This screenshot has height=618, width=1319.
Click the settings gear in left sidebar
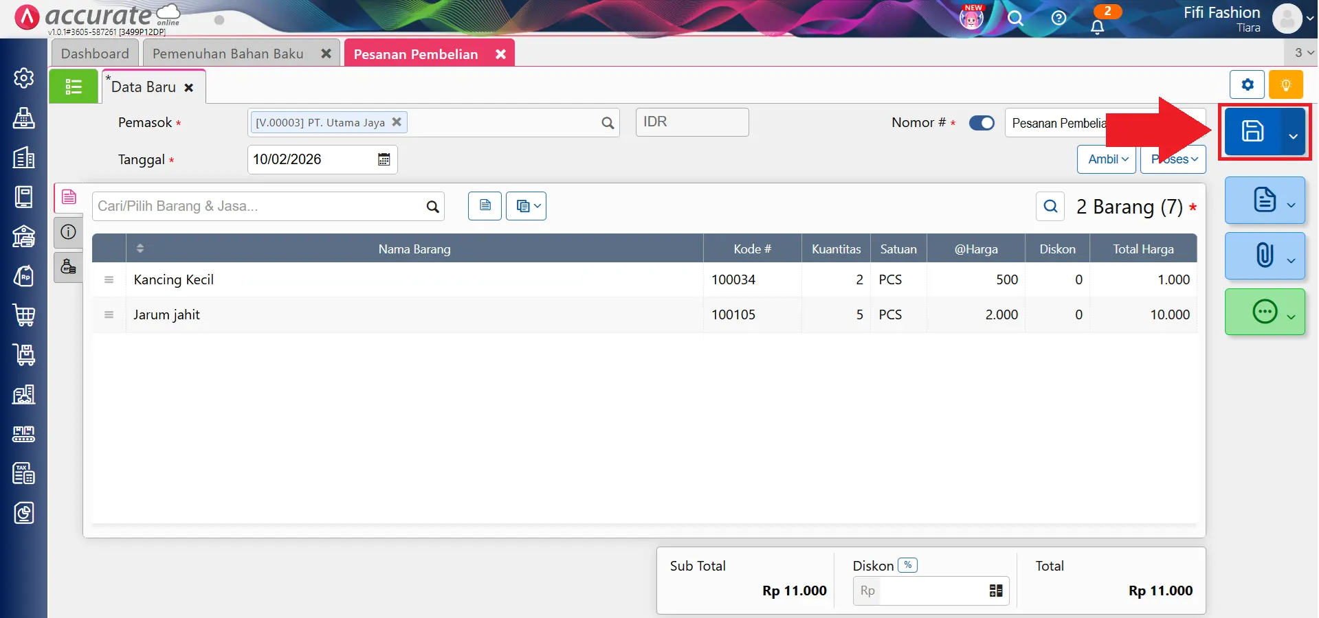[x=23, y=78]
